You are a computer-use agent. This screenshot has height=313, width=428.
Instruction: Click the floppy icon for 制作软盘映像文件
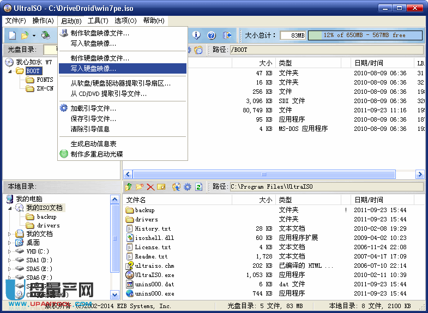pos(64,33)
